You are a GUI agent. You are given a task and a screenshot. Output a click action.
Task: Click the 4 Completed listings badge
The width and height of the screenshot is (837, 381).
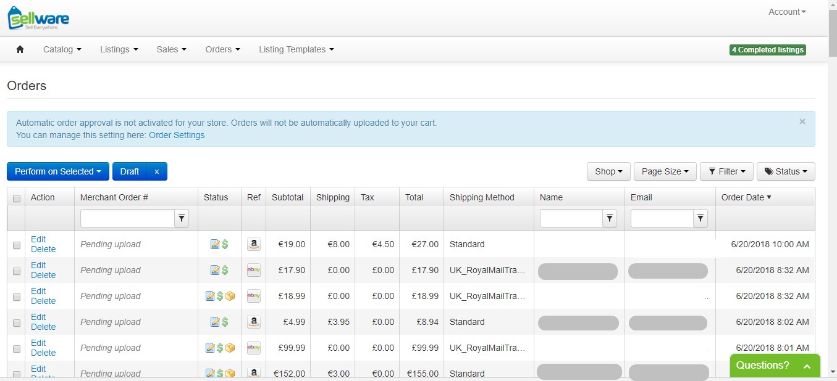(768, 50)
